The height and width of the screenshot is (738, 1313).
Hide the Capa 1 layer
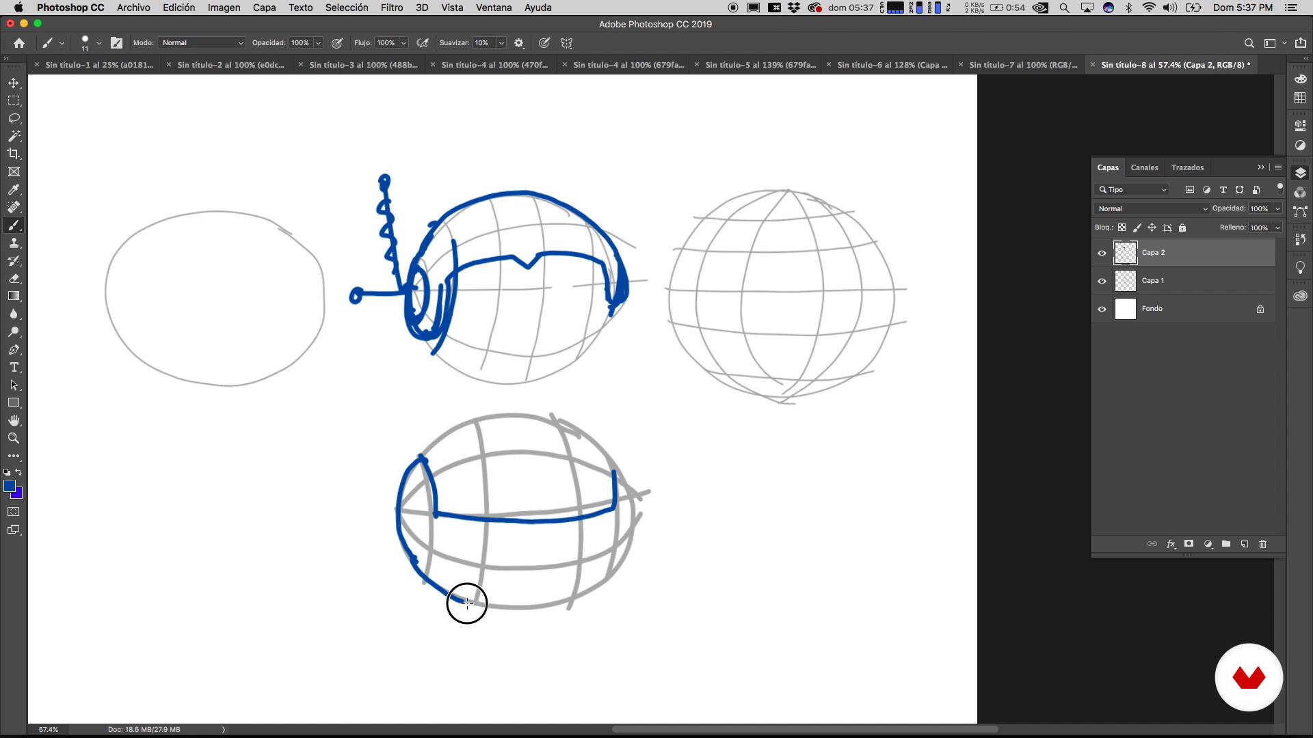pyautogui.click(x=1102, y=281)
